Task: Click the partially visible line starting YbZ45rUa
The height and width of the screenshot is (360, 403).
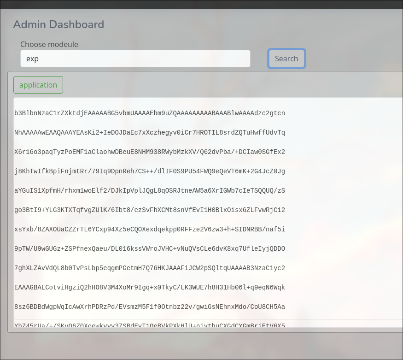Action: [150, 325]
